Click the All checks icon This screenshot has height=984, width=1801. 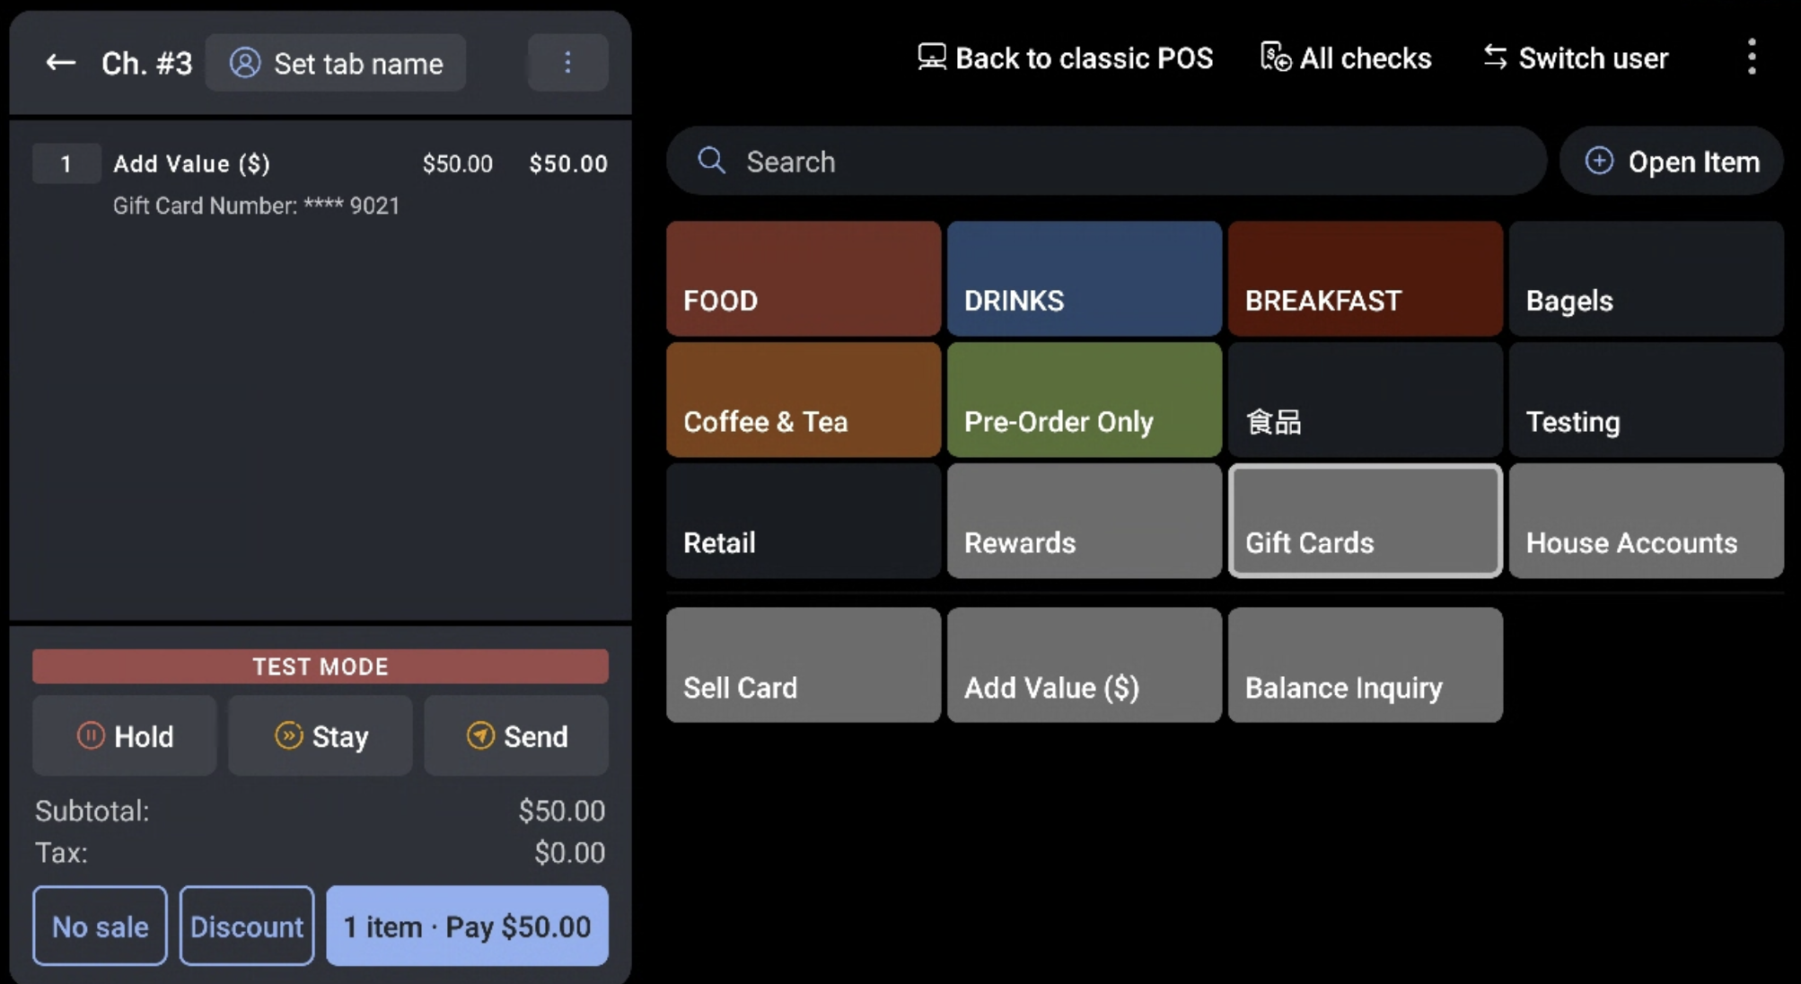pos(1275,57)
